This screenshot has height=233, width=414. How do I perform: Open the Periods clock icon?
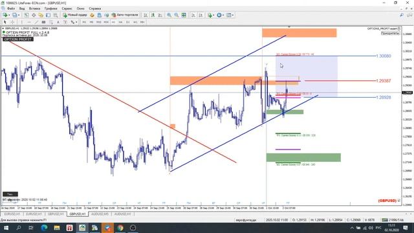pyautogui.click(x=219, y=15)
